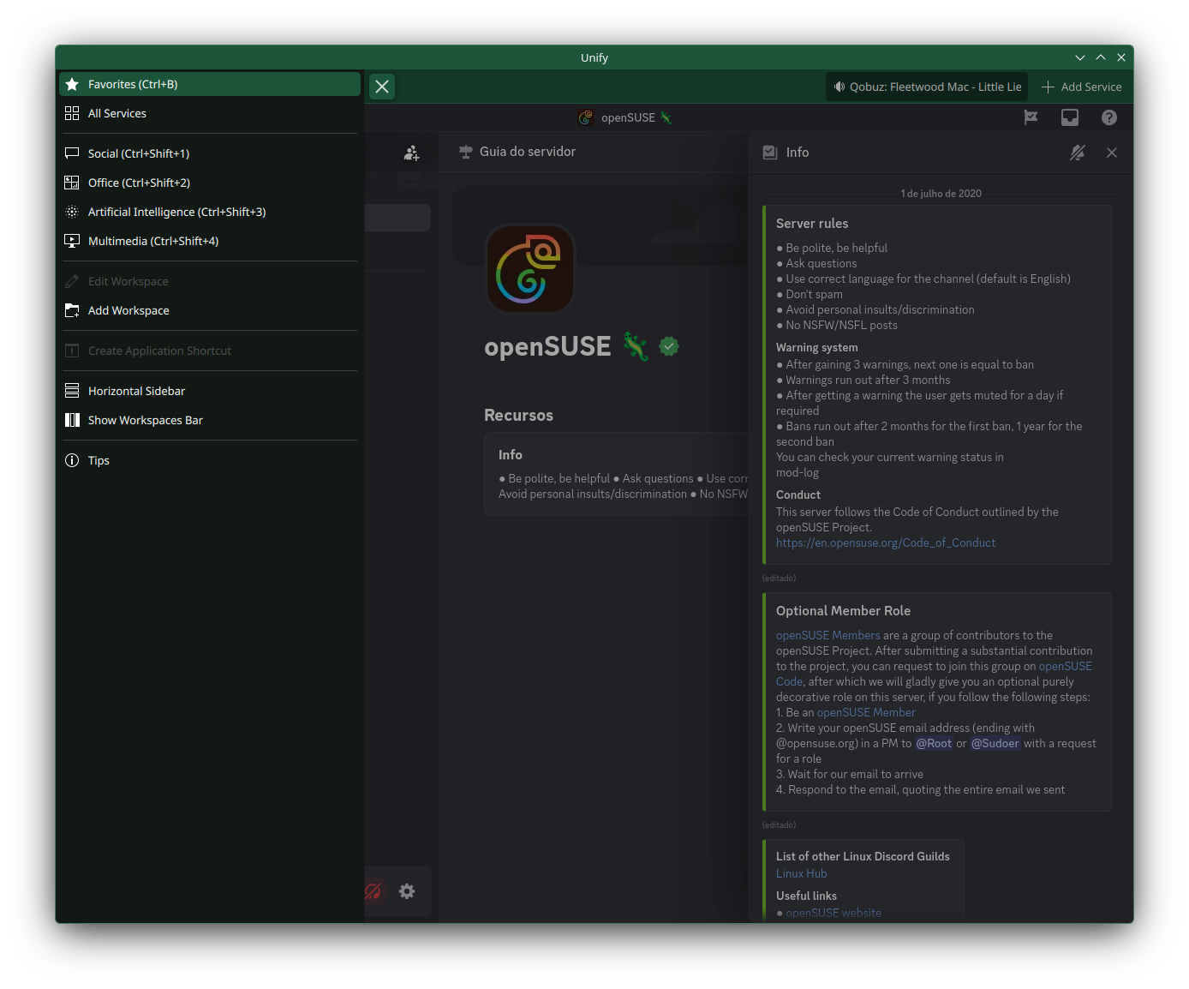1189x989 pixels.
Task: Click the Info panel channel icon
Action: click(770, 153)
